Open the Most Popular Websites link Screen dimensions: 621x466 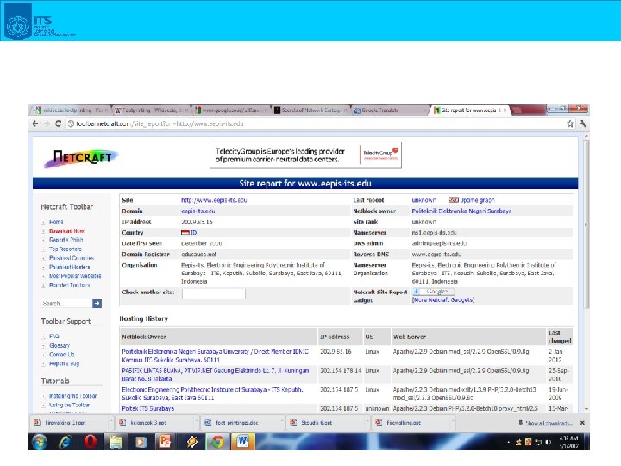point(75,276)
